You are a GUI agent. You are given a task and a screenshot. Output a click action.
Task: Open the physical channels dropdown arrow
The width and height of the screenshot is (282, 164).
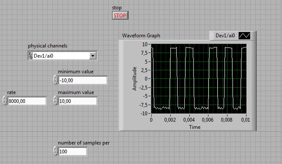point(93,56)
